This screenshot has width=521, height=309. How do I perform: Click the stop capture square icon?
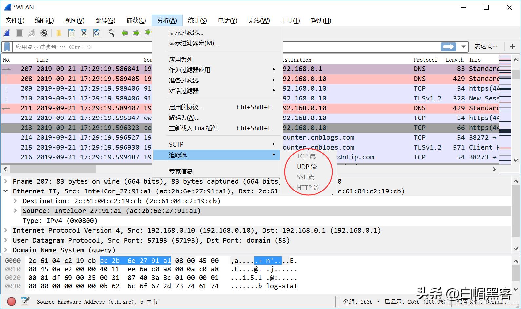click(x=19, y=33)
